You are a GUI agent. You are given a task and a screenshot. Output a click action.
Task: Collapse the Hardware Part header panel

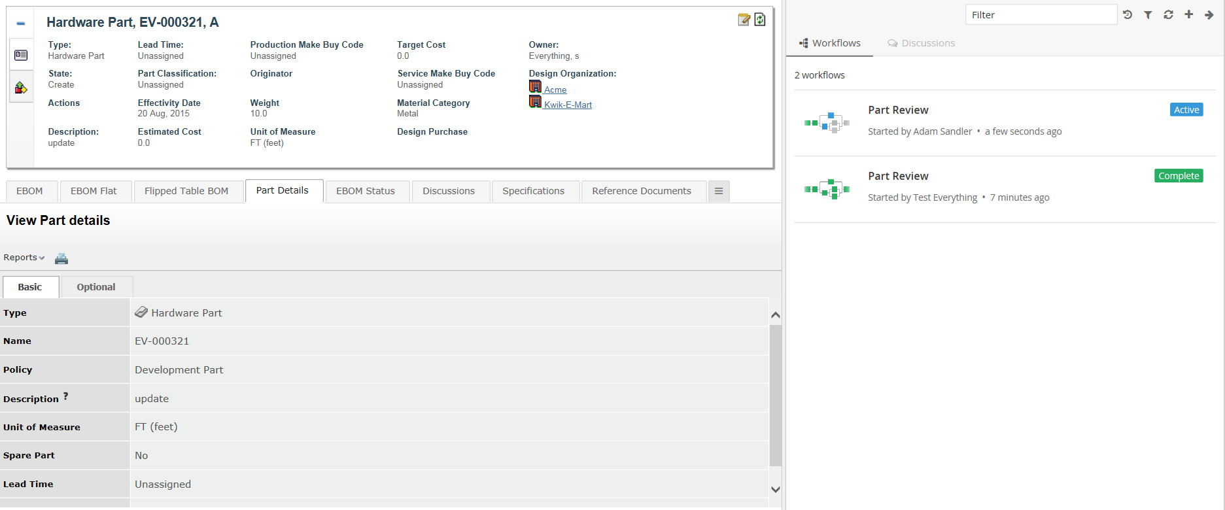[x=21, y=24]
